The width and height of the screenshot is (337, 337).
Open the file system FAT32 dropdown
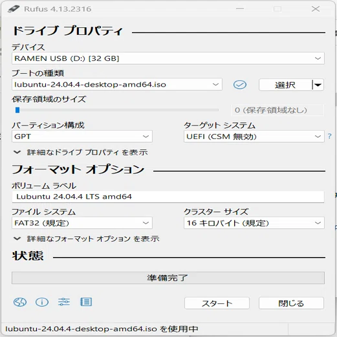point(82,223)
